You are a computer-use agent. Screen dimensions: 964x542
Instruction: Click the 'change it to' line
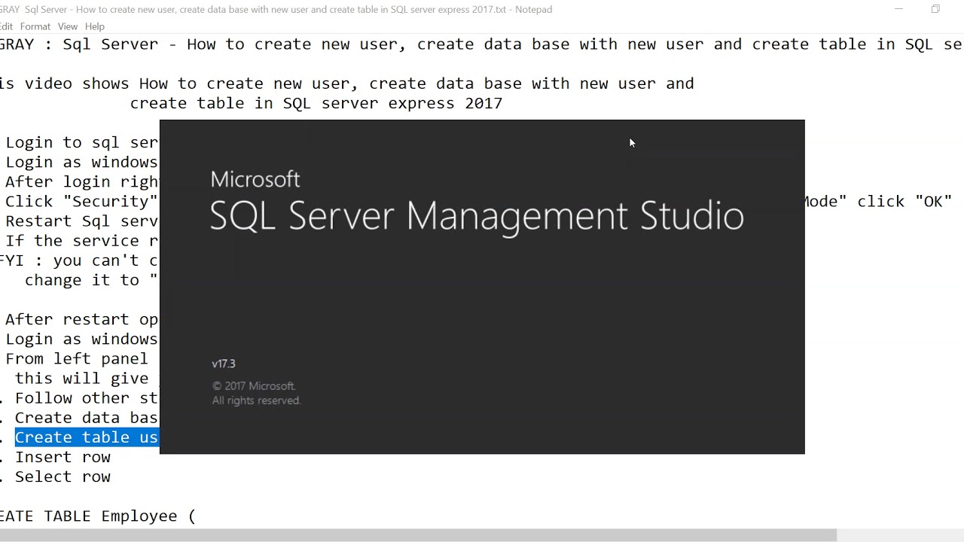pos(92,280)
